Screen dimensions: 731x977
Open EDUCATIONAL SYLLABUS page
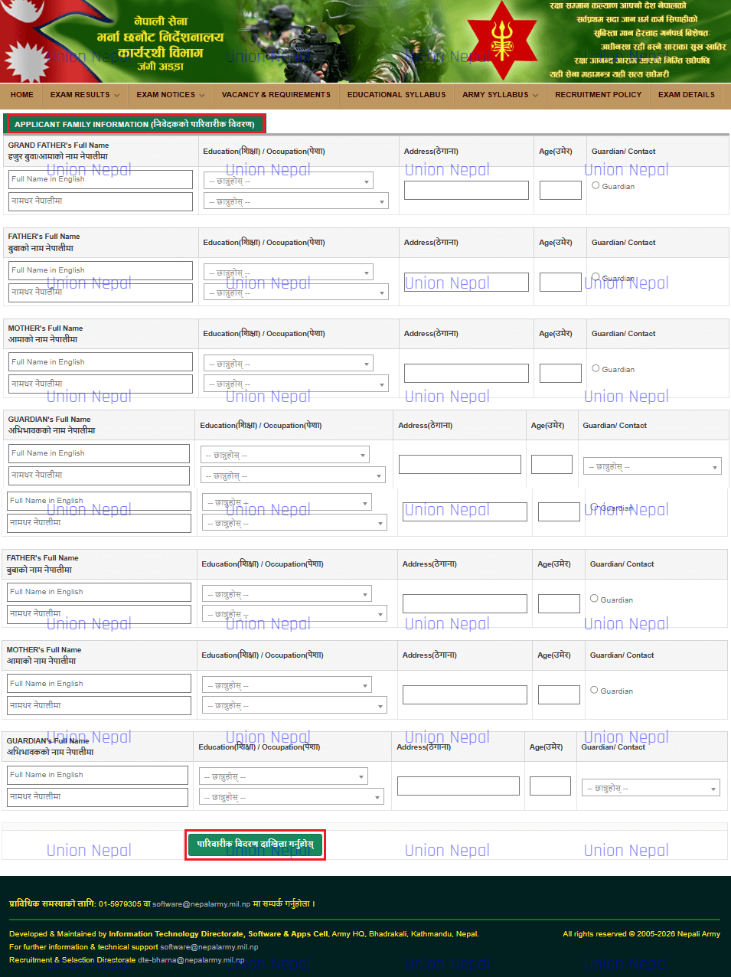(x=397, y=95)
